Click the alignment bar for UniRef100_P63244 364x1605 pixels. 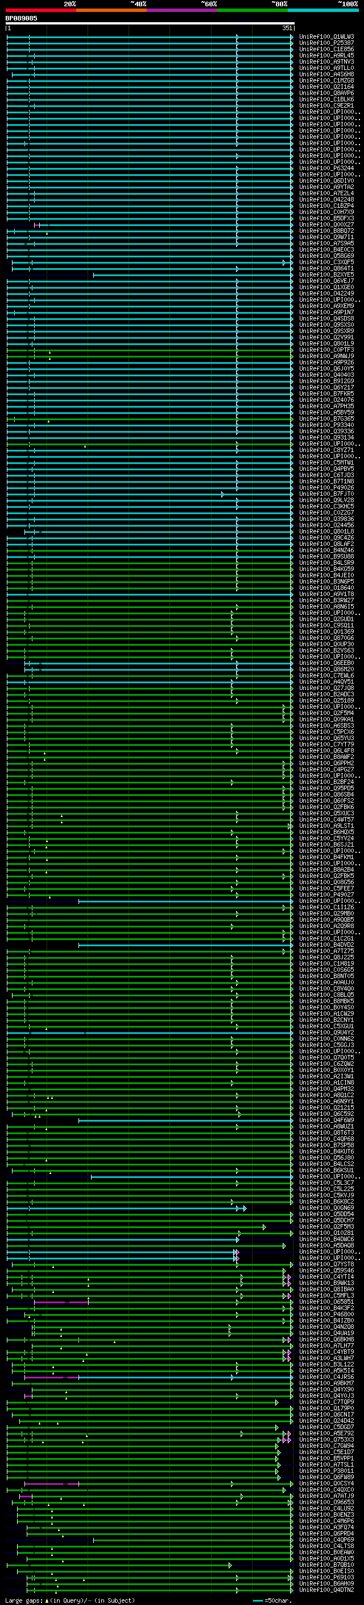tap(150, 168)
